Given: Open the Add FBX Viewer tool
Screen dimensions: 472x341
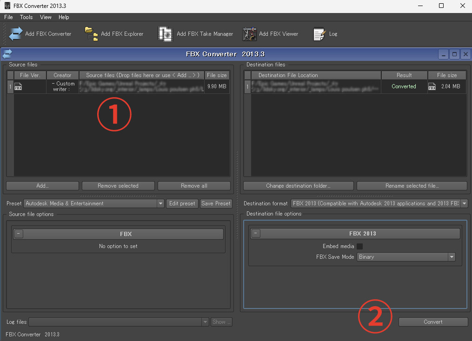Looking at the screenshot, I should point(250,34).
